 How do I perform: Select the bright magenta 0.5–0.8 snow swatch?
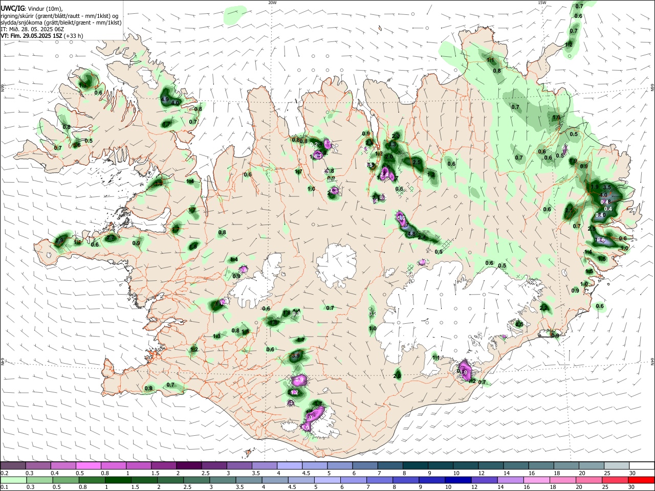click(88, 466)
